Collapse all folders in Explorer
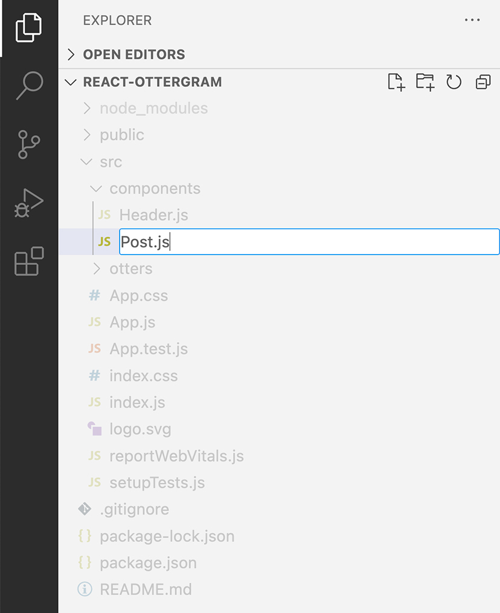The image size is (500, 613). [x=482, y=82]
